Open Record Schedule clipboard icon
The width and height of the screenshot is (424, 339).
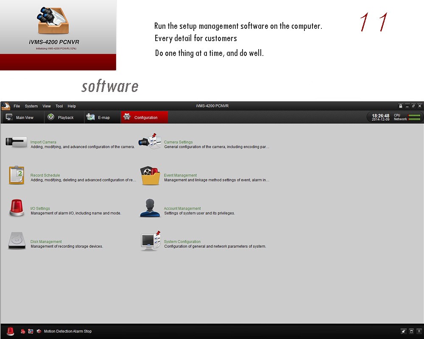coord(16,175)
